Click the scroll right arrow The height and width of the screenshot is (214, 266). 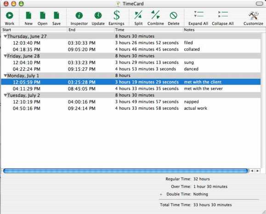click(258, 171)
